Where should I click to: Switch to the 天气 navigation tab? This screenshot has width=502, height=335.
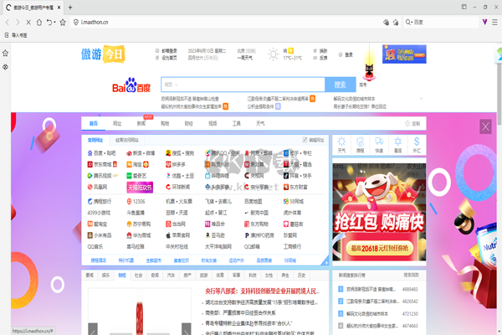click(260, 123)
